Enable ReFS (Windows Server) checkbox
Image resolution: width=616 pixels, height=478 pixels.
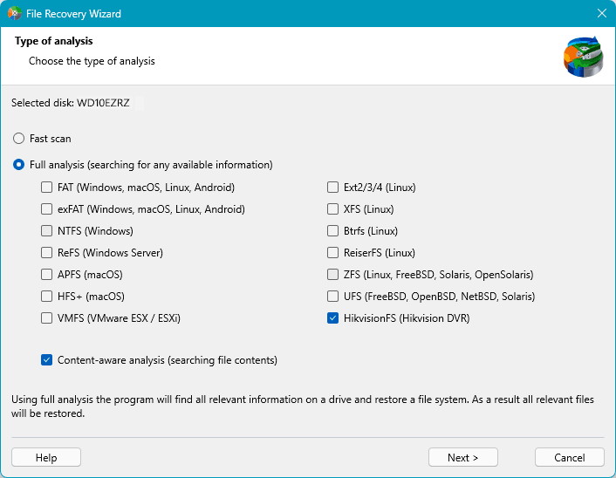tap(46, 253)
